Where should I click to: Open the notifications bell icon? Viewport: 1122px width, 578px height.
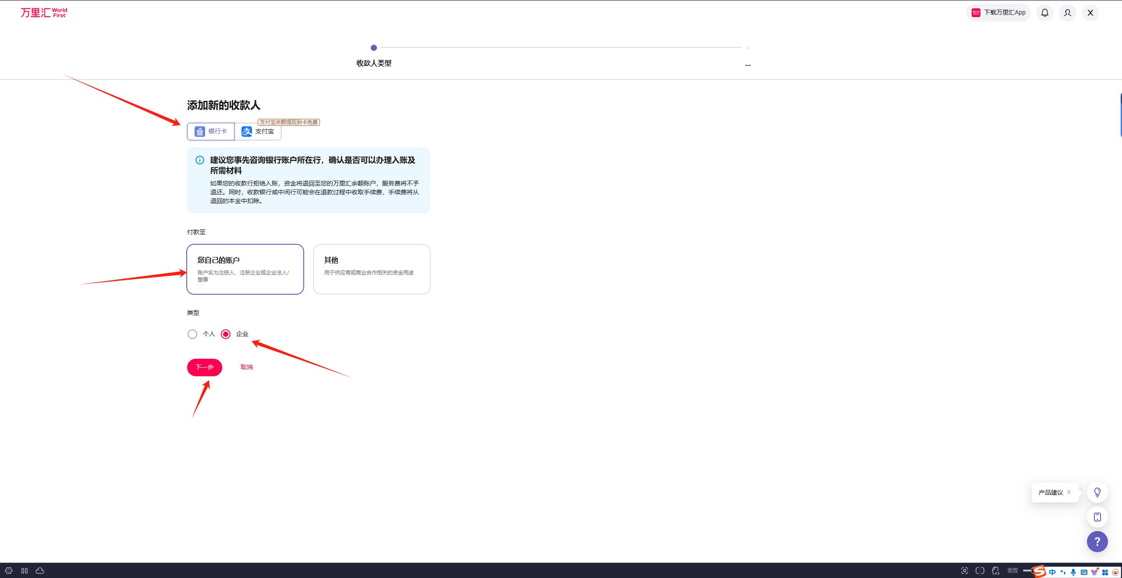click(x=1045, y=13)
